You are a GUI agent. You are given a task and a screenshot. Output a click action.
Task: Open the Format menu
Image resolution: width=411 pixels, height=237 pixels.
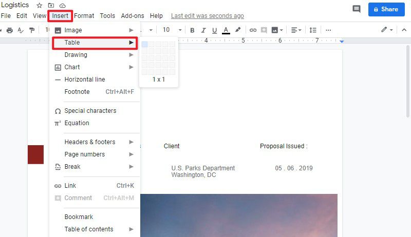84,16
